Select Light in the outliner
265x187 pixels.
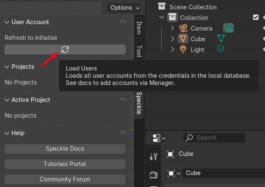coord(198,50)
